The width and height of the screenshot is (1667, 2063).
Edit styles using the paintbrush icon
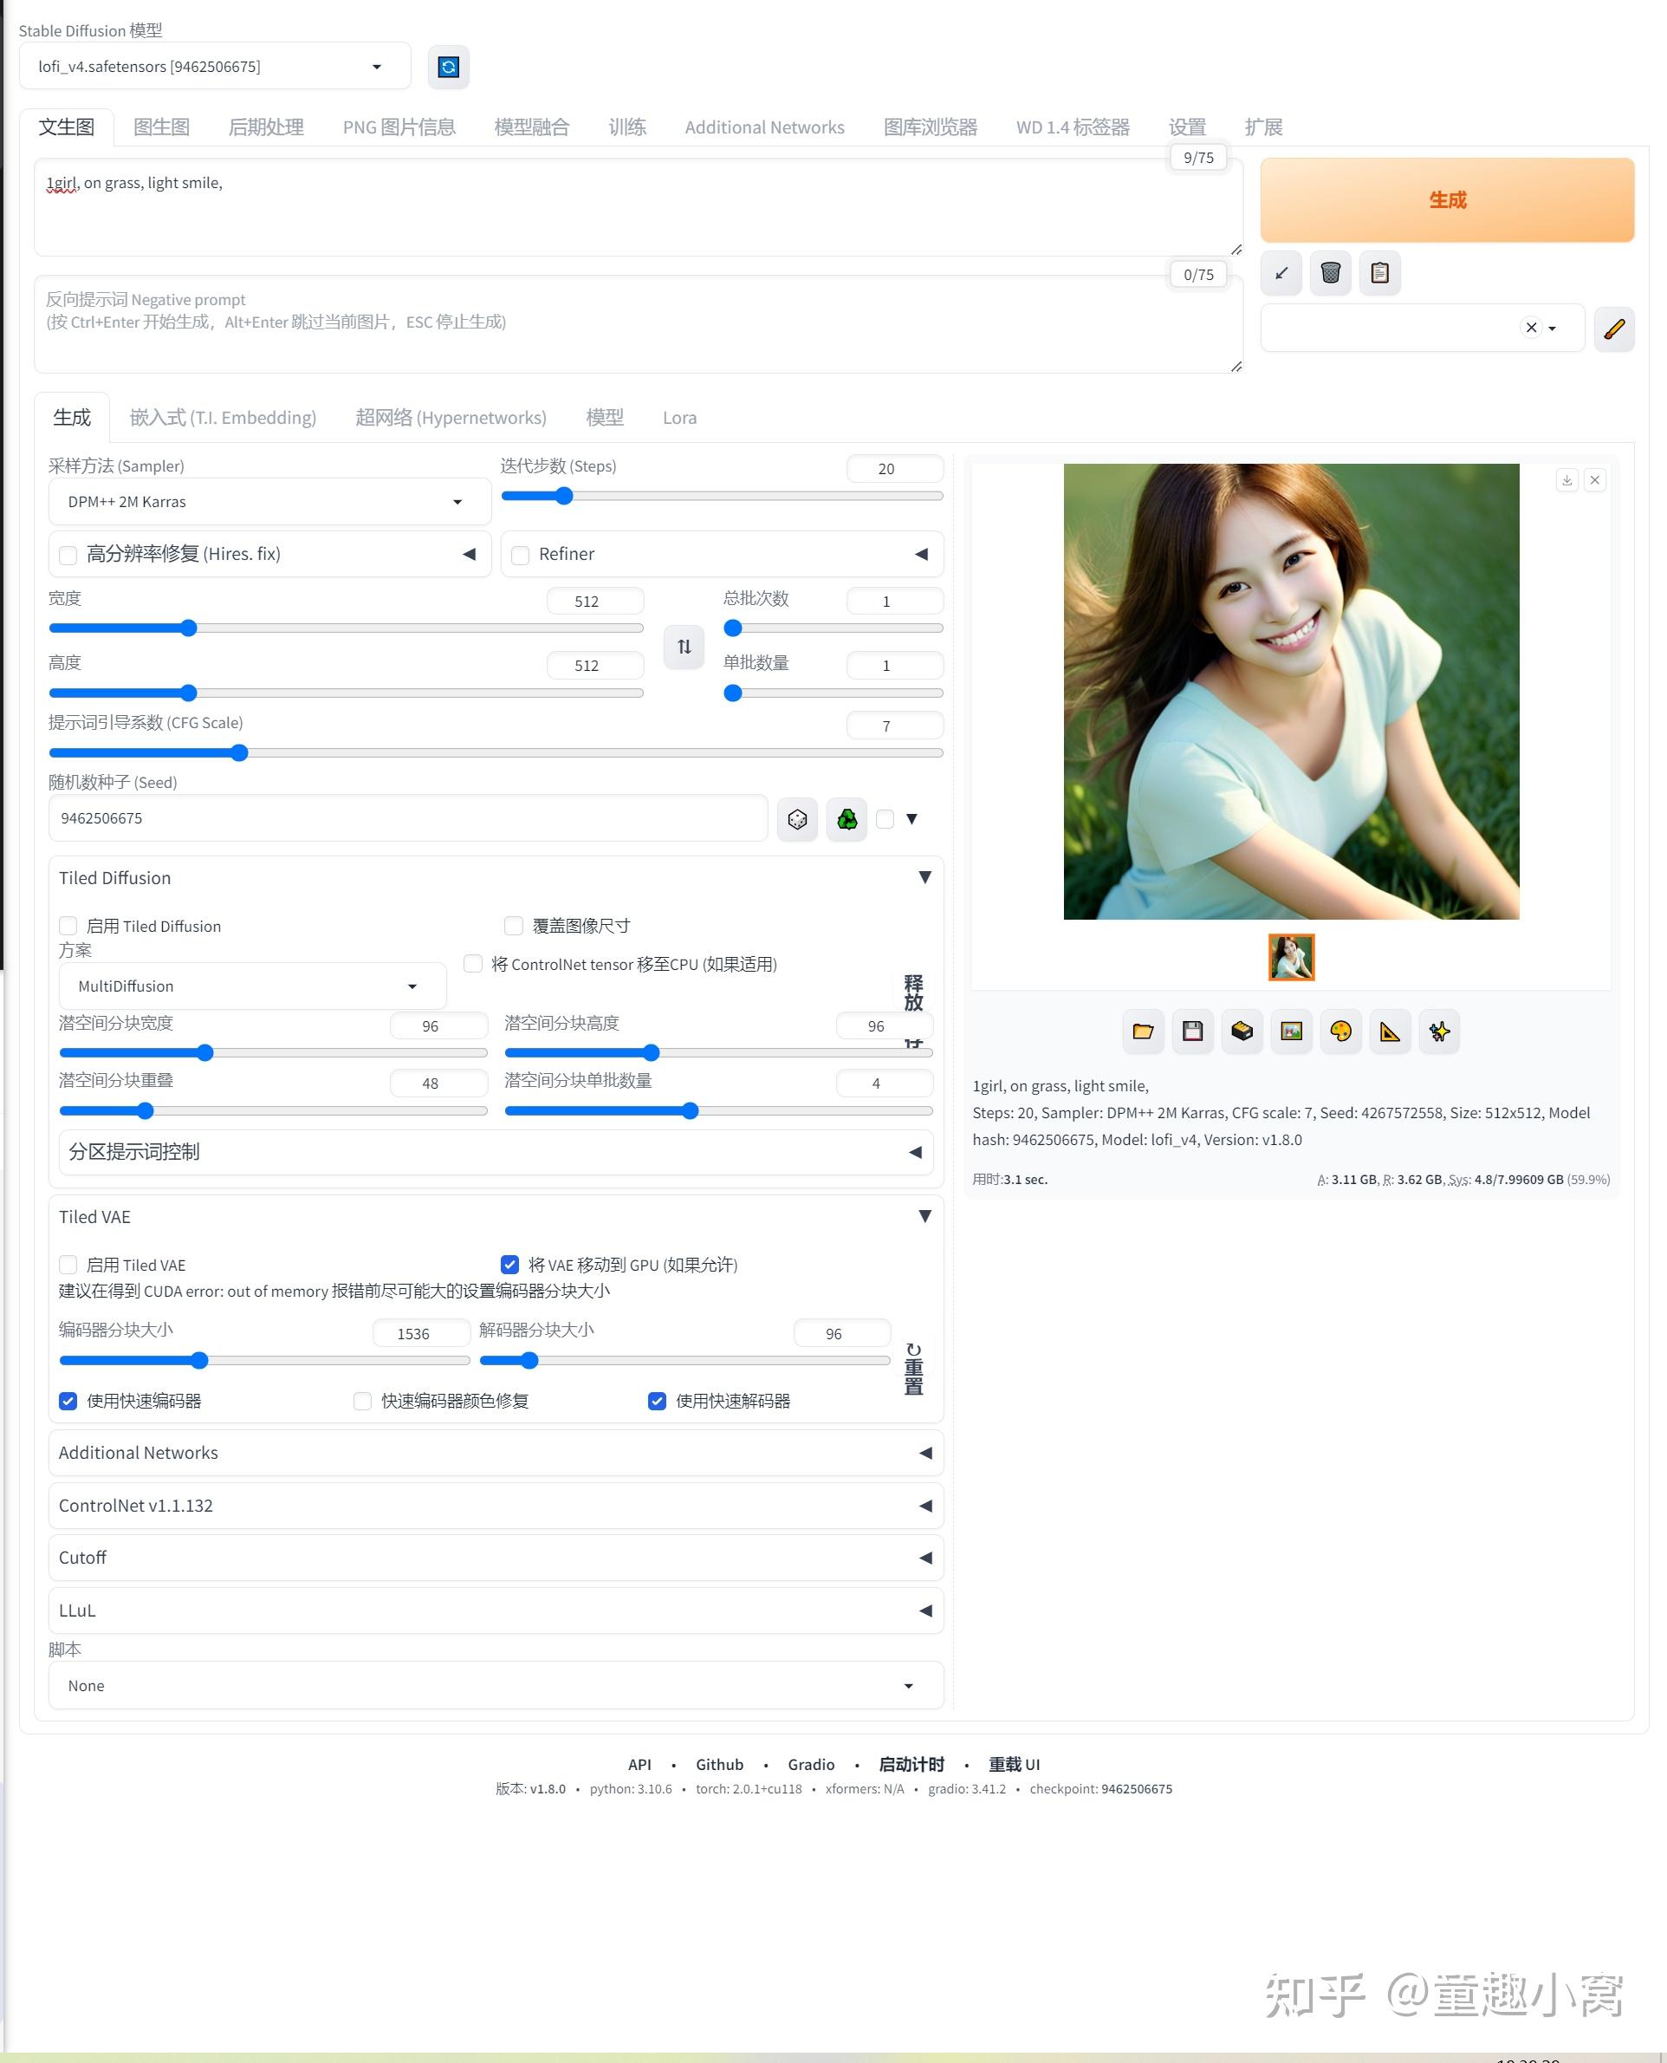pyautogui.click(x=1613, y=329)
